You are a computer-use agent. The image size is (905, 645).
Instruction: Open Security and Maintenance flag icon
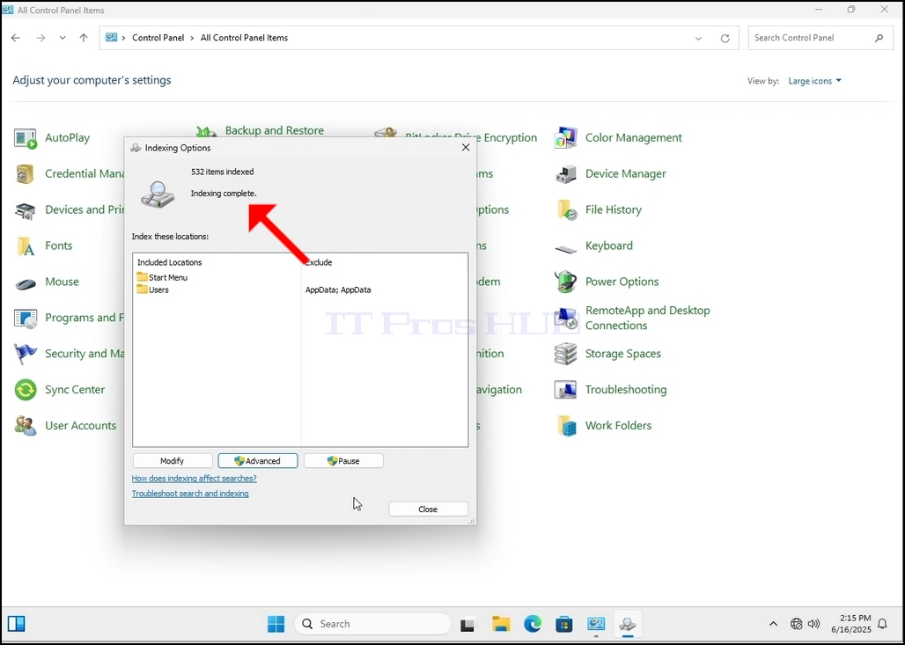[x=26, y=355]
